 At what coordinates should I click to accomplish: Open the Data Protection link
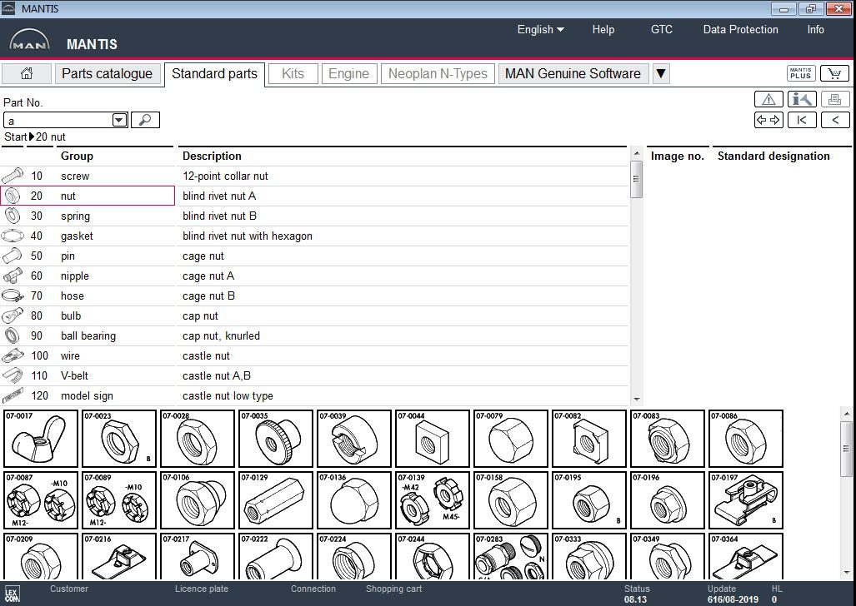[x=740, y=29]
